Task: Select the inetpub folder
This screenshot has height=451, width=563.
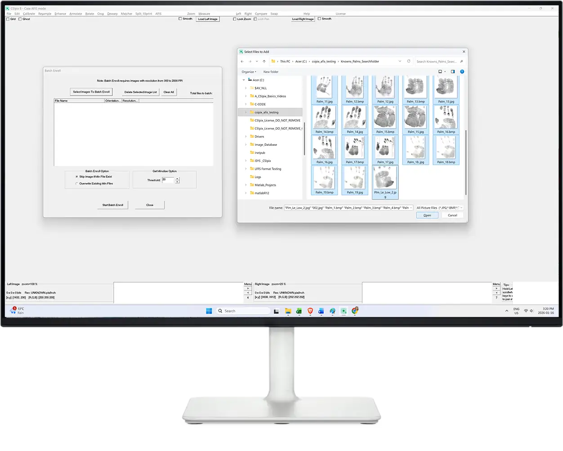Action: pyautogui.click(x=259, y=153)
